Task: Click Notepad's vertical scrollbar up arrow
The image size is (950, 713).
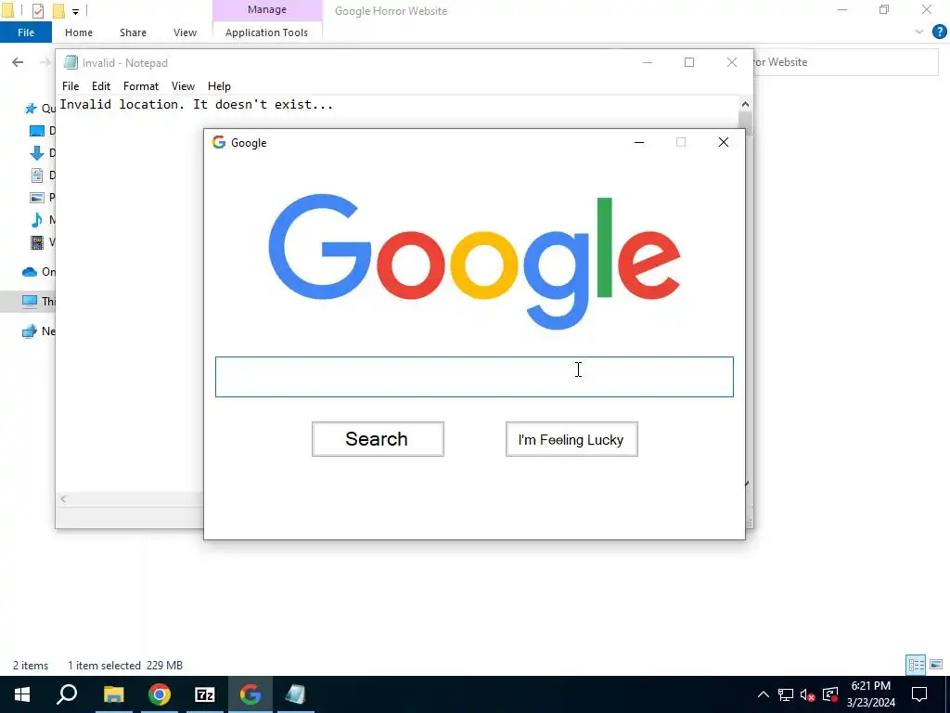Action: pos(745,104)
